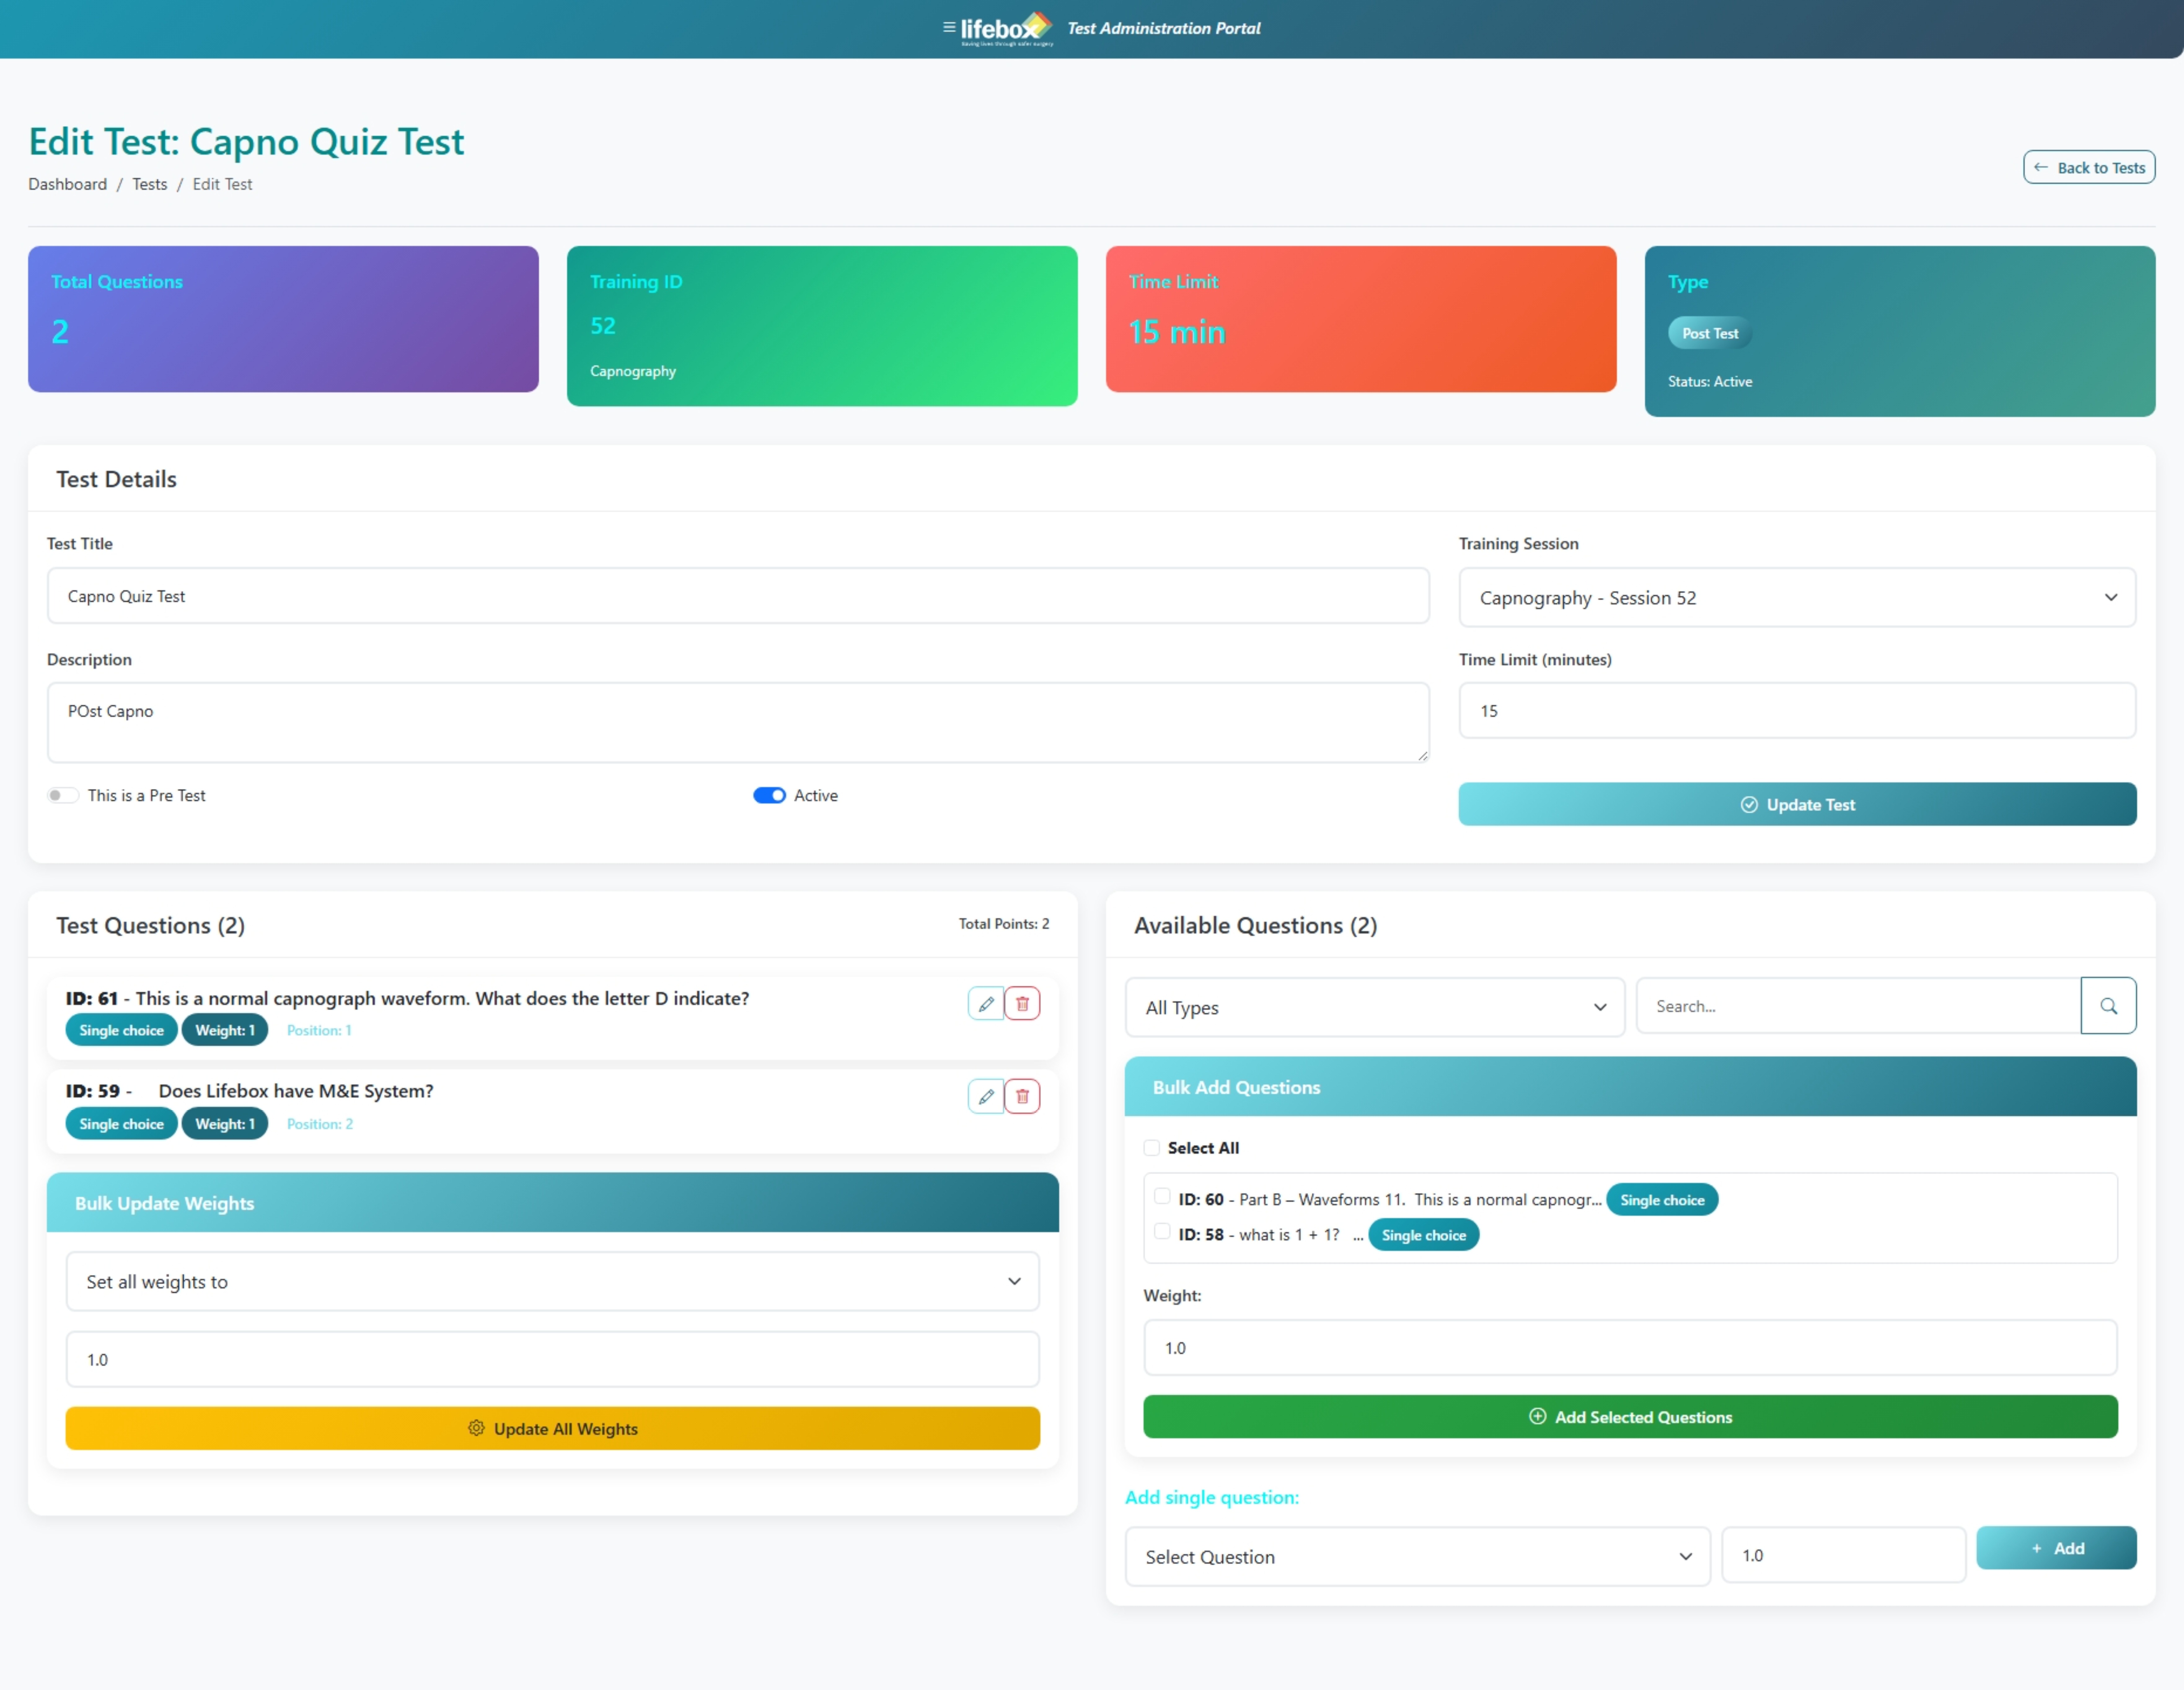Screen dimensions: 2184x1690
Task: Delete question ID 59 with trash icon
Action: pos(1022,1096)
